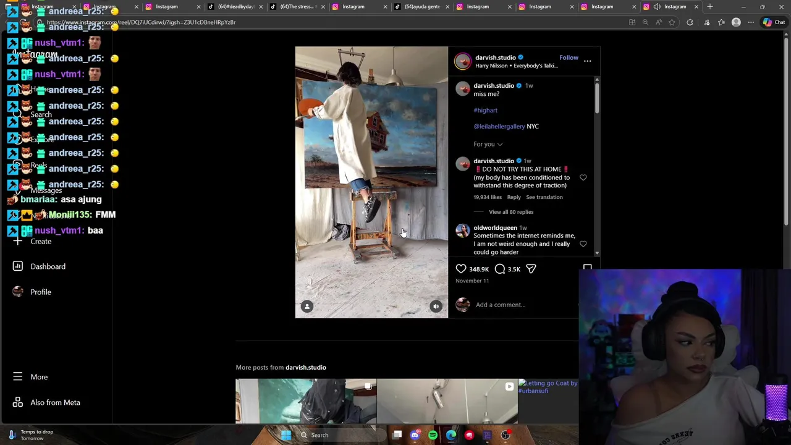Open browser extensions puzzle icon

pyautogui.click(x=690, y=22)
